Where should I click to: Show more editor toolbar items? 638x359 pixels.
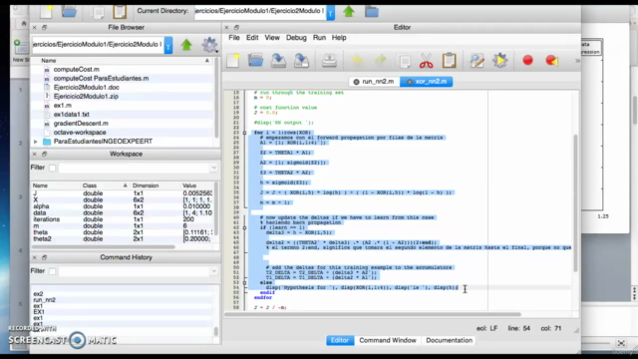(577, 61)
